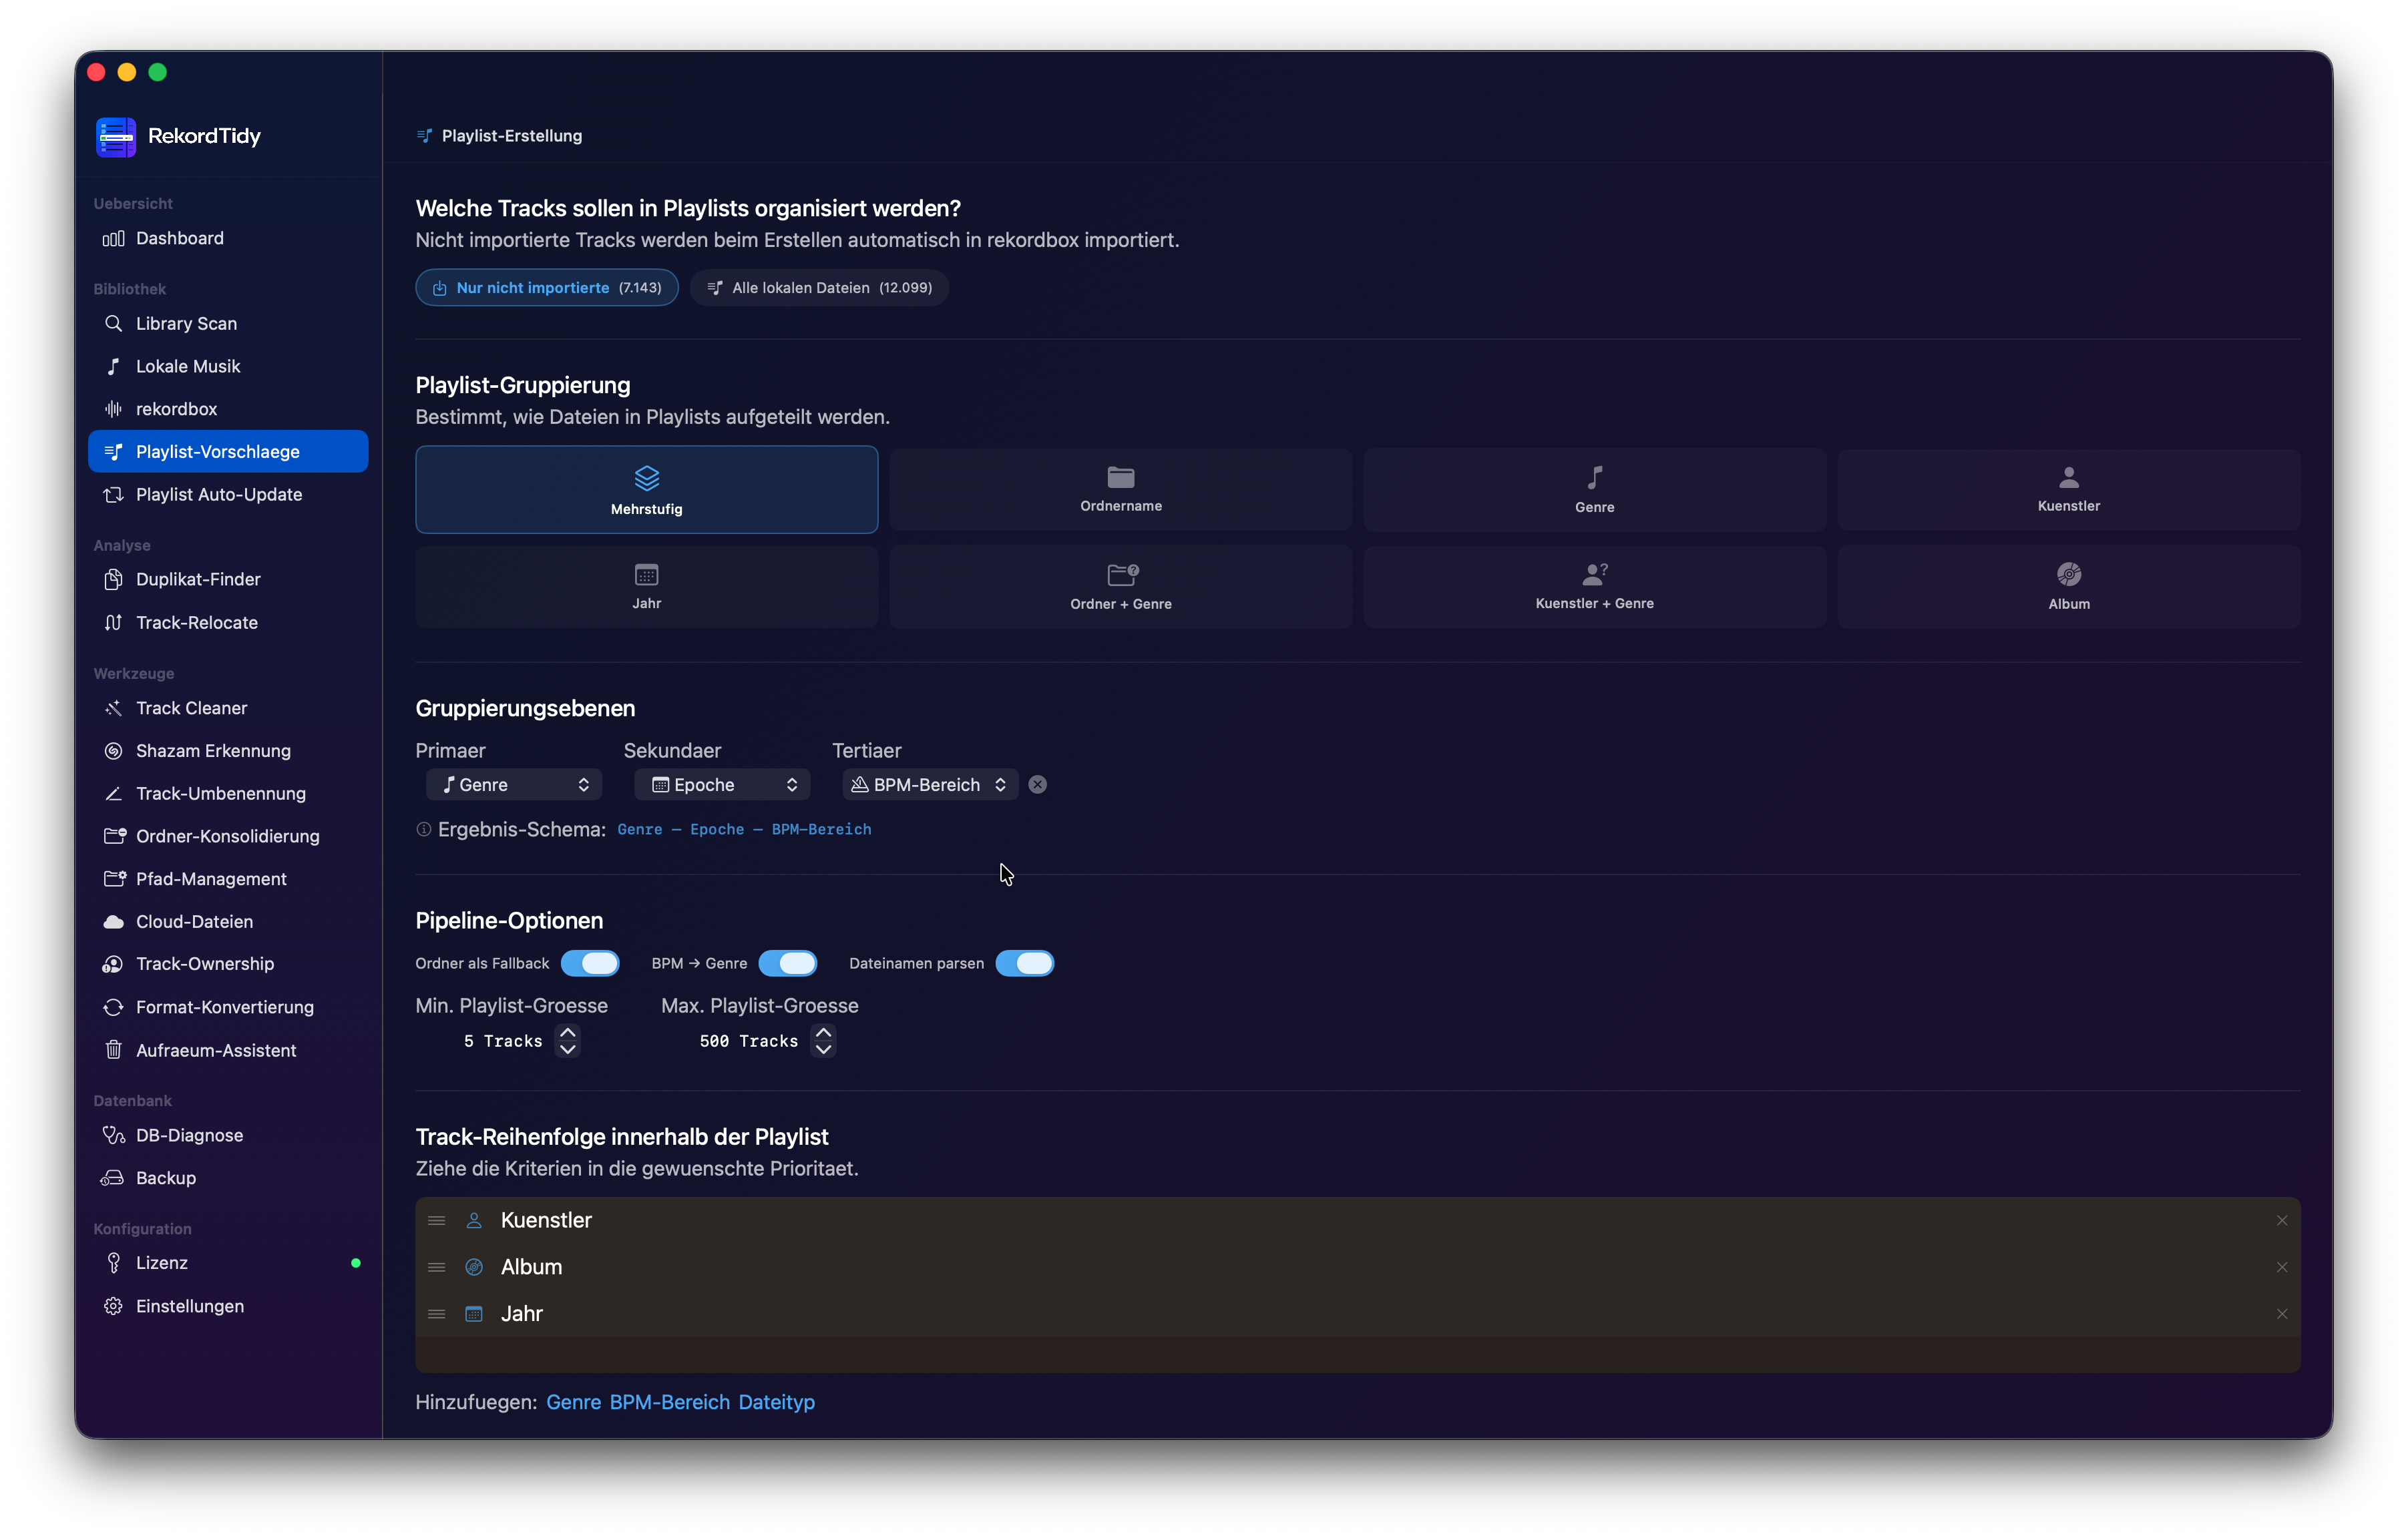This screenshot has height=1538, width=2408.
Task: Click the Track Cleaner sparkle icon
Action: point(114,708)
